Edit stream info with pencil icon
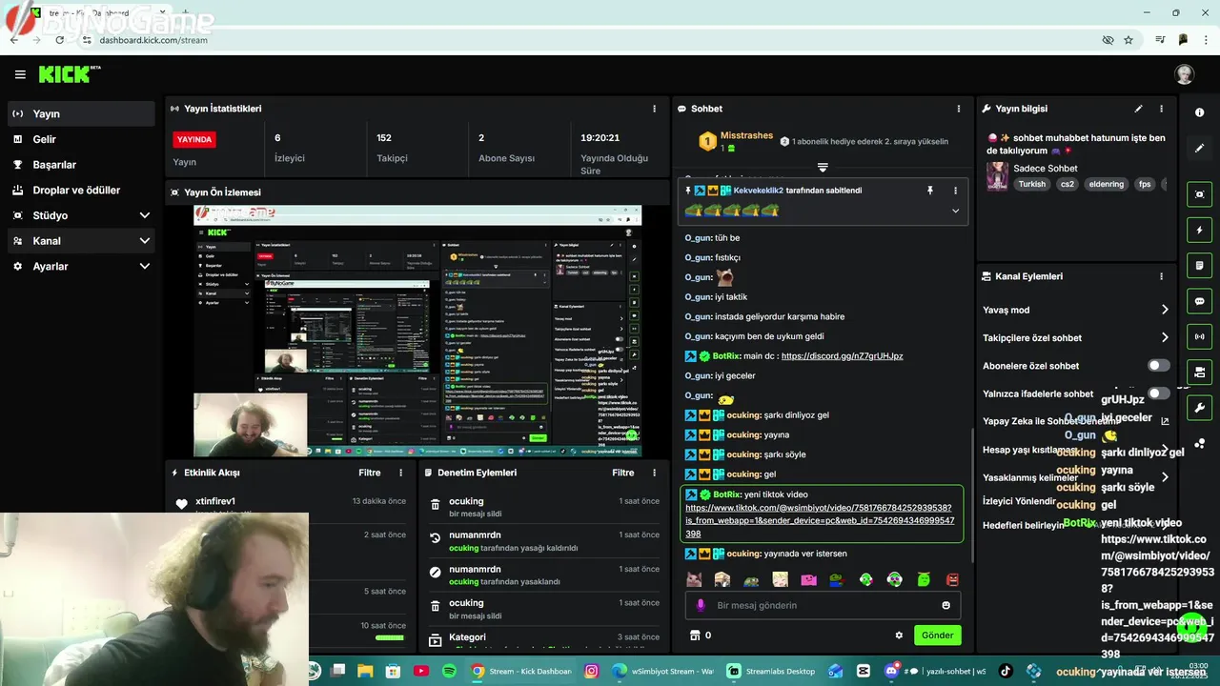1220x686 pixels. click(1138, 109)
